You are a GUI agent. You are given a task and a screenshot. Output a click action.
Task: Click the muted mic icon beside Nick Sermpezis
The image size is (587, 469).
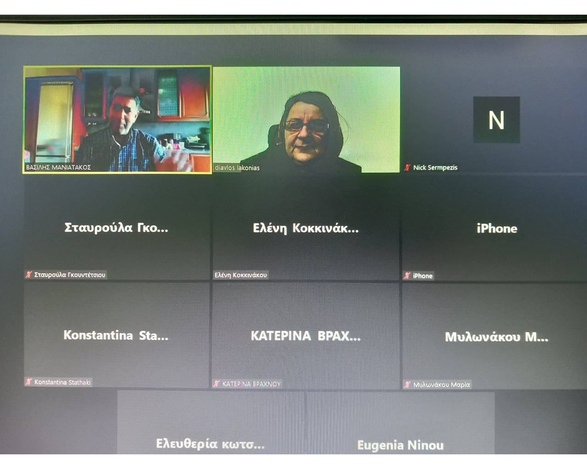[x=407, y=168]
